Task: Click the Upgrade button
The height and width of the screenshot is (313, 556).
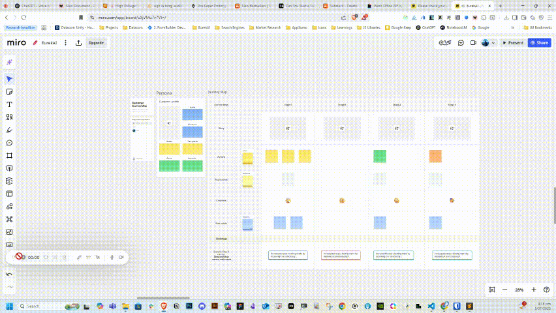Action: pos(96,42)
